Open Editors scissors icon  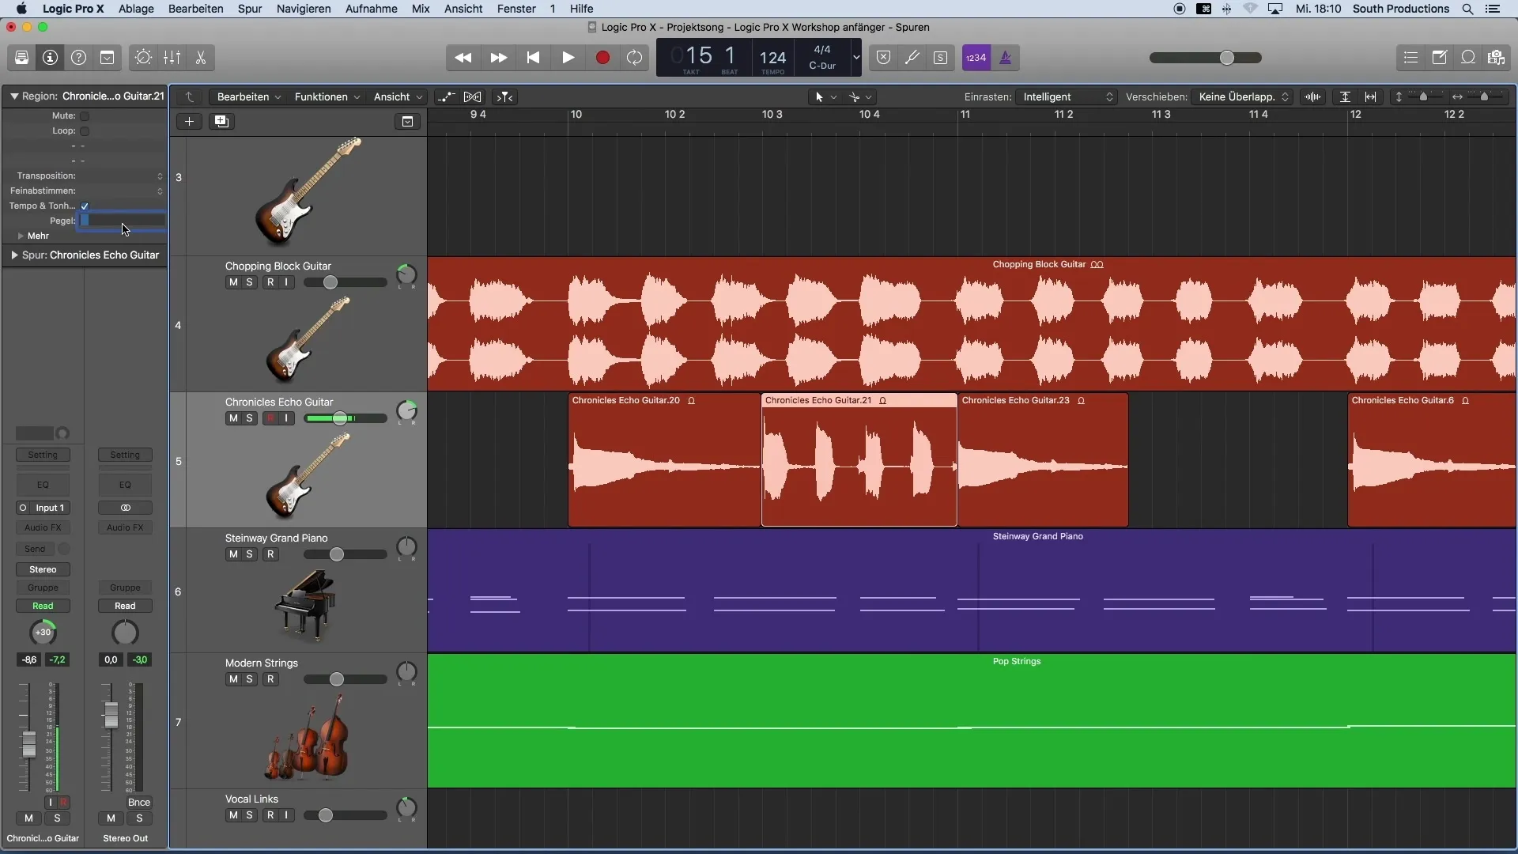coord(201,58)
